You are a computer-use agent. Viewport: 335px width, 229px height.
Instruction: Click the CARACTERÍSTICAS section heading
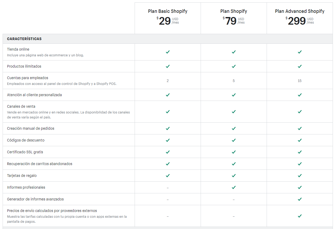coord(24,39)
